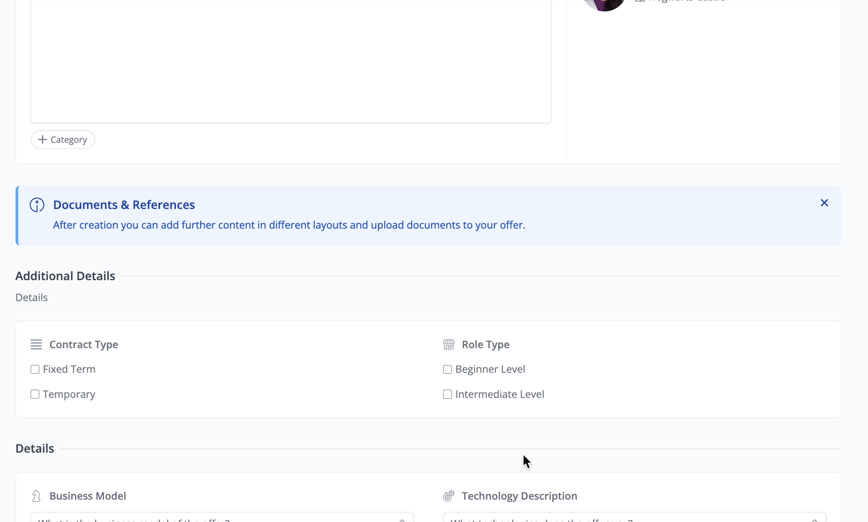This screenshot has width=868, height=522.
Task: Click the profile avatar picture
Action: pyautogui.click(x=604, y=4)
